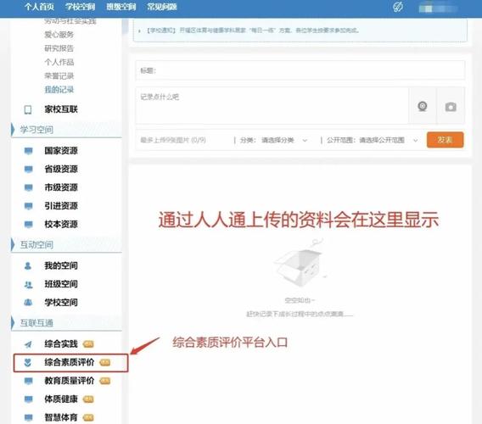Open 体质健康 label in sidebar
Viewport: 482px width, 424px height.
61,399
